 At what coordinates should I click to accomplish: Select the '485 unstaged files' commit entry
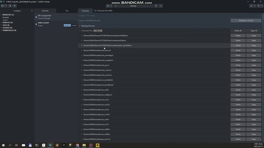pos(56,17)
